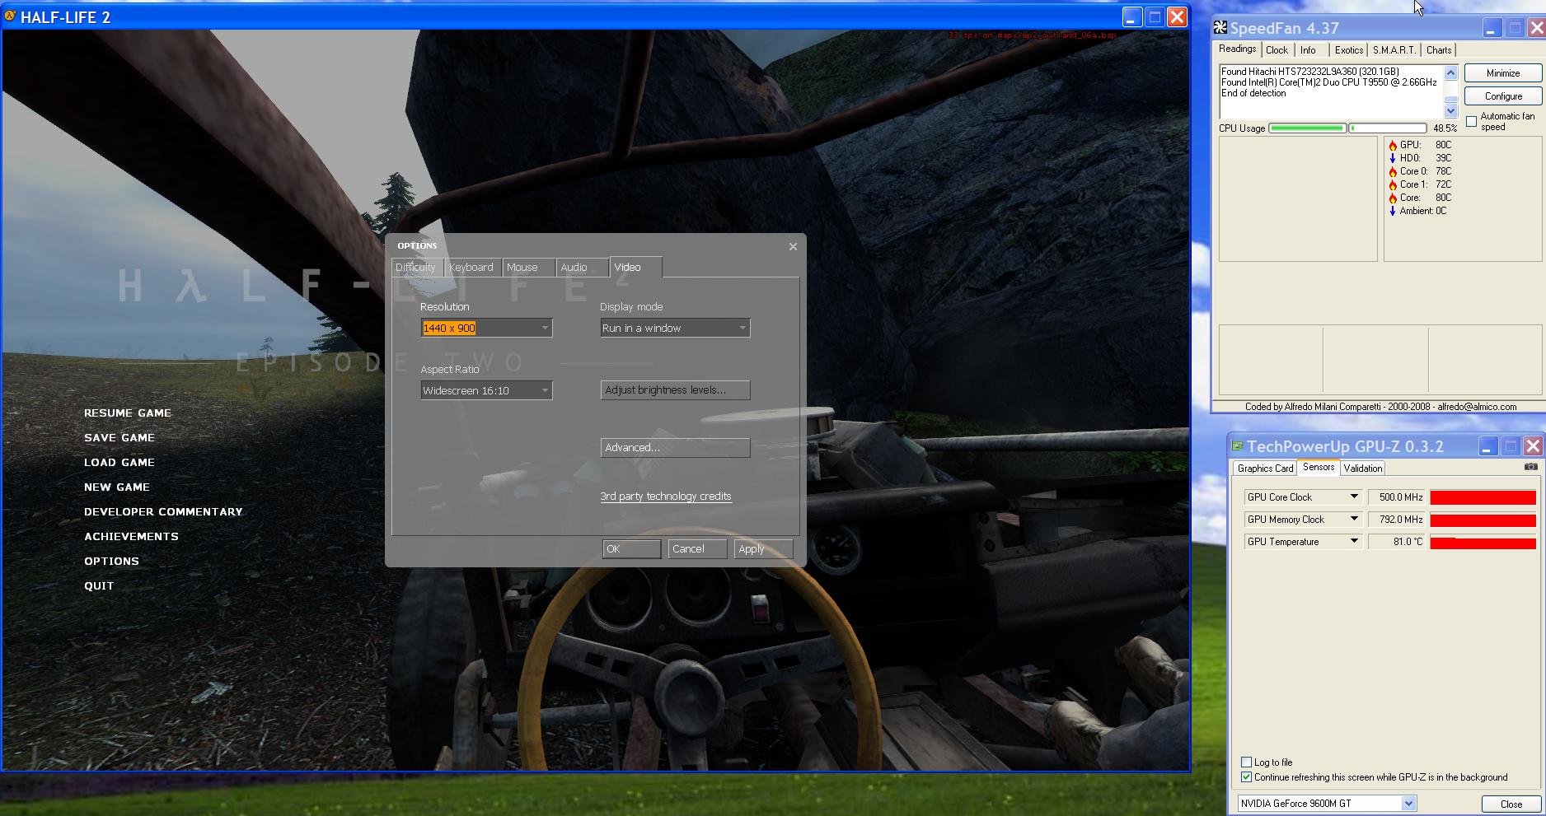Expand the GPU Temperature sensor dropdown
1546x816 pixels.
[1353, 541]
